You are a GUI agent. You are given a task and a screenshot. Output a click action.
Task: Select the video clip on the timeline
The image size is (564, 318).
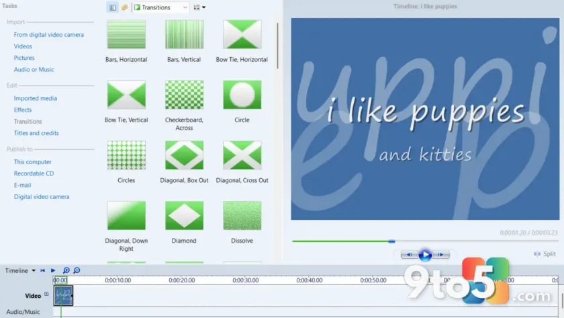(x=63, y=296)
